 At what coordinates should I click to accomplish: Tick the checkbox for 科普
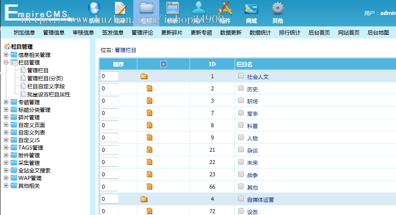point(241,125)
